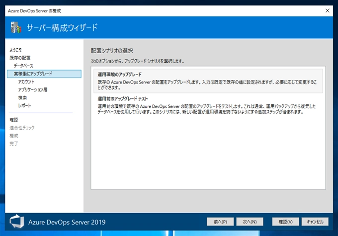Click the 次へ(N) button
Viewport: 338px width, 236px height.
point(250,222)
